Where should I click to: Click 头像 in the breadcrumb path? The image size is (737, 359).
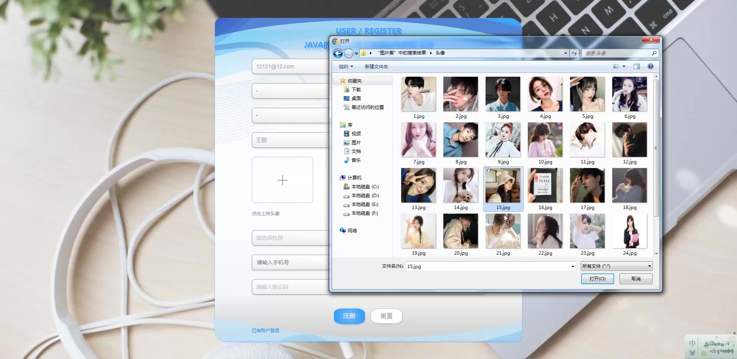(x=440, y=53)
